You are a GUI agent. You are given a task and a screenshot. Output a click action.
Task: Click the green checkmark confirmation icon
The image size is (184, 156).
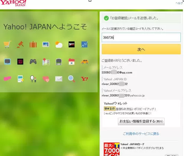click(x=106, y=18)
